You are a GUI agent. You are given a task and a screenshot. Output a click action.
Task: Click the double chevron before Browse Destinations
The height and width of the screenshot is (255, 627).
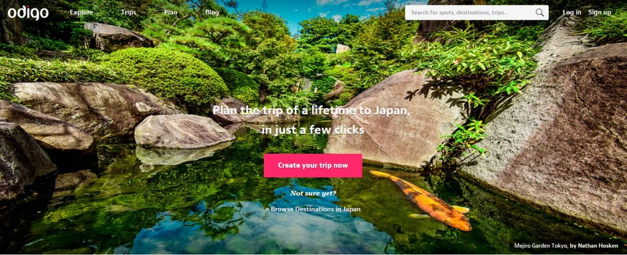[x=267, y=209]
